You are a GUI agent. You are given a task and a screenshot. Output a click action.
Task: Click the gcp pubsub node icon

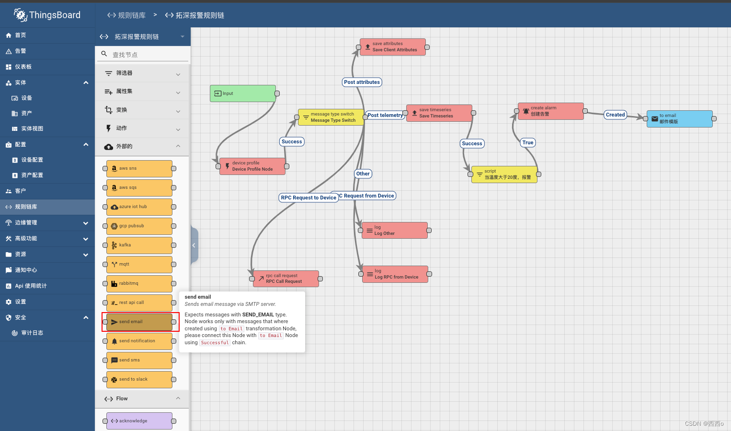114,226
